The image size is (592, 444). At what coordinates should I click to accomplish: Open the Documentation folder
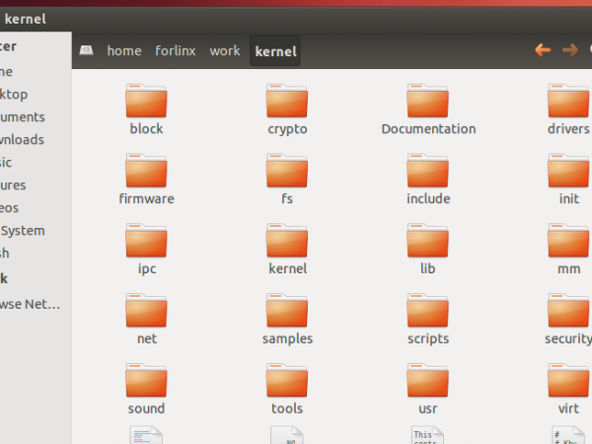pyautogui.click(x=428, y=102)
